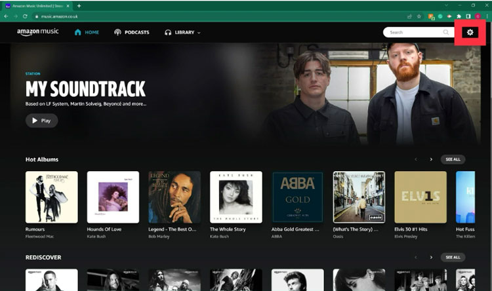492x291 pixels.
Task: Open the ABBA Gold album cover
Action: click(297, 197)
